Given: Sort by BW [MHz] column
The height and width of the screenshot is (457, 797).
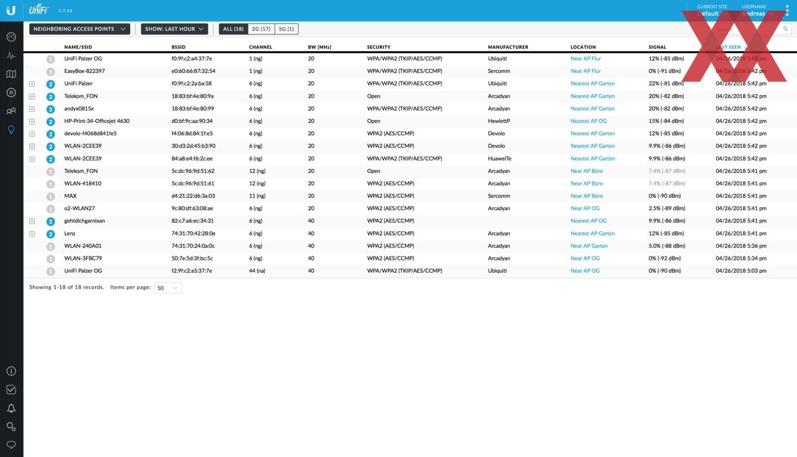Looking at the screenshot, I should [319, 47].
